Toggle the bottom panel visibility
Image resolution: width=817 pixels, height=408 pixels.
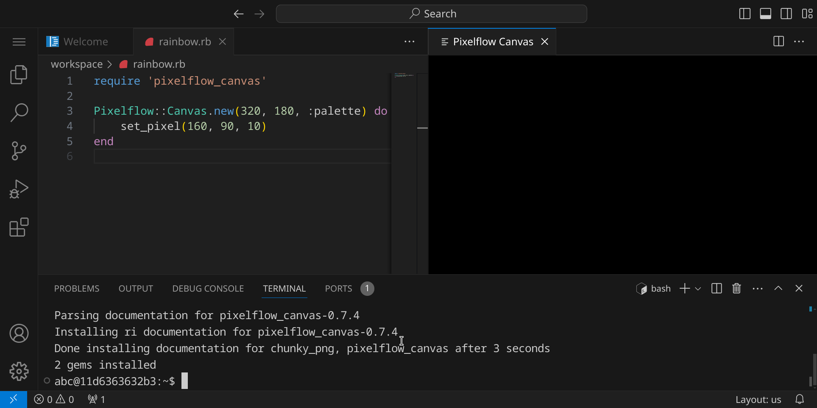click(765, 14)
